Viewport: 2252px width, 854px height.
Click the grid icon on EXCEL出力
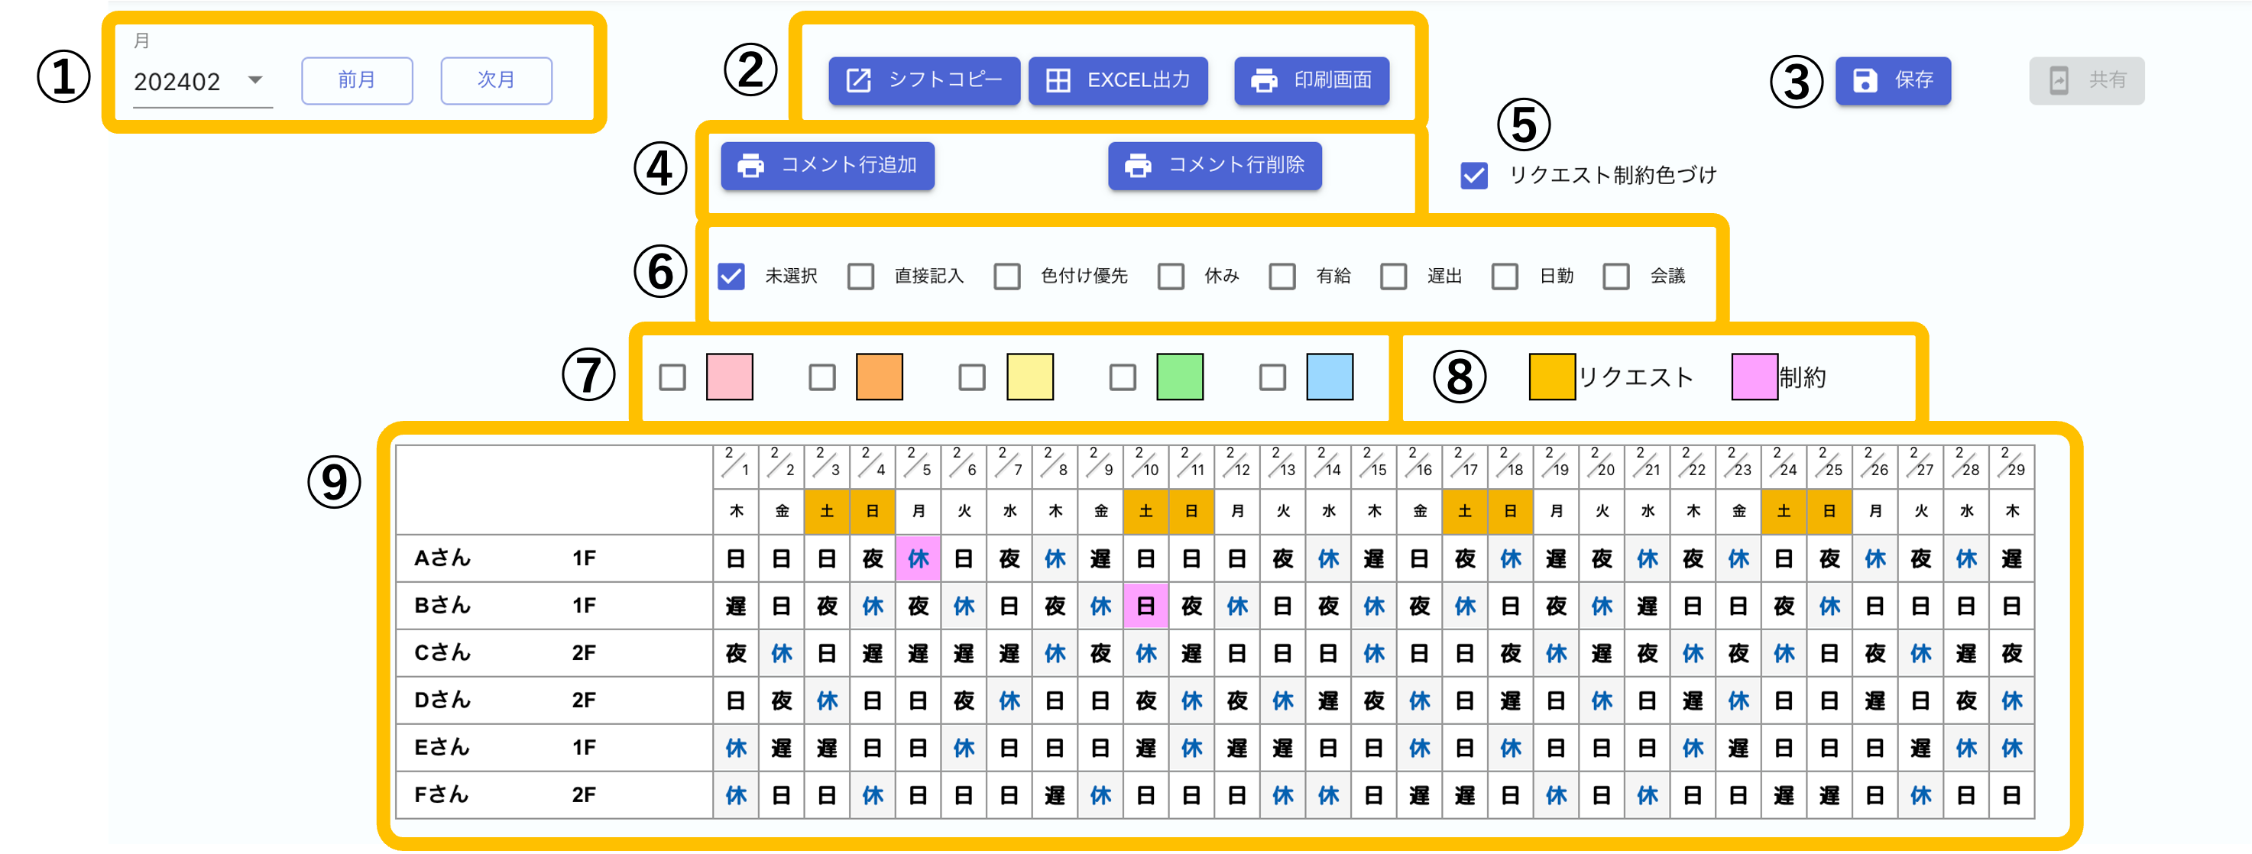pos(1058,80)
